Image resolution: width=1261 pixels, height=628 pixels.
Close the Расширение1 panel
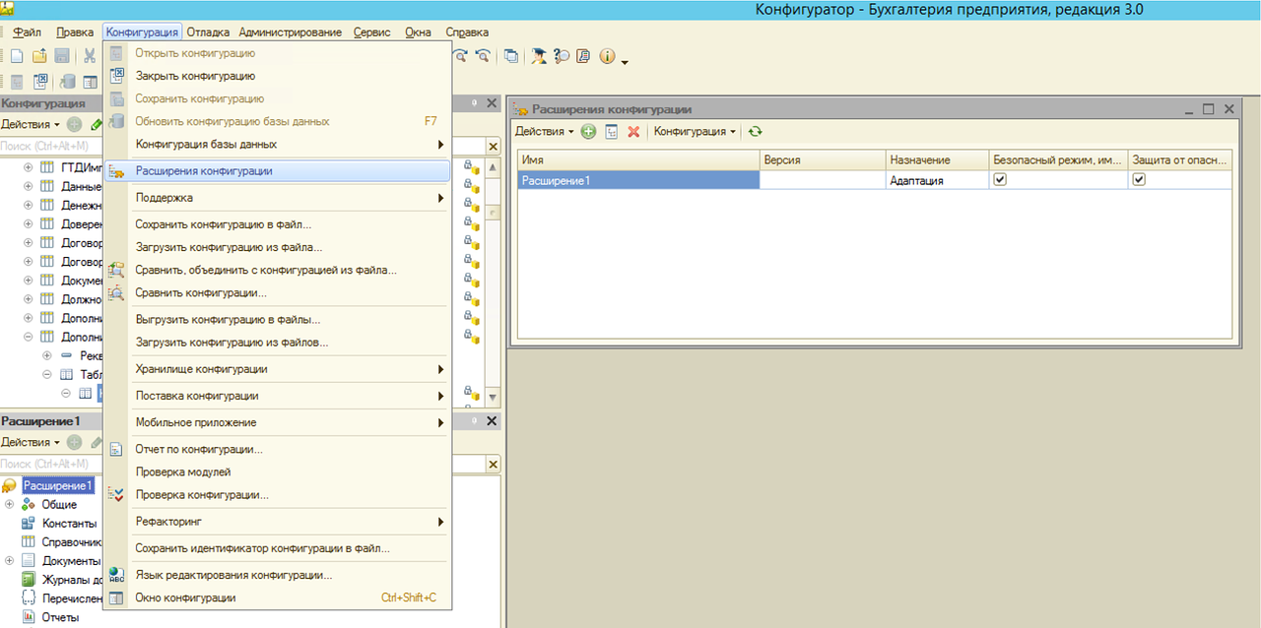[x=493, y=421]
